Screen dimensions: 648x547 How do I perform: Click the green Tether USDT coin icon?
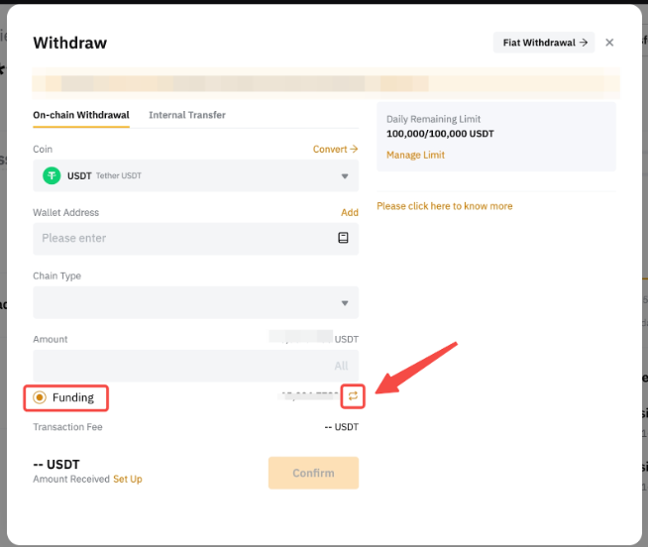pos(52,175)
